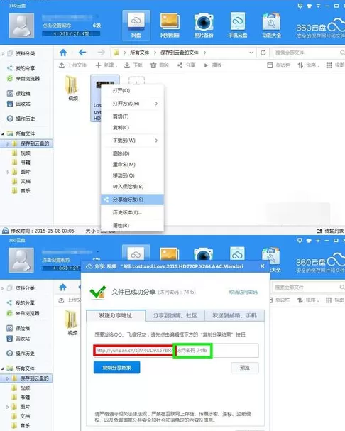Choose 历史版本(L)... in context menu
Screen dimensions: 345x431
tap(133, 212)
